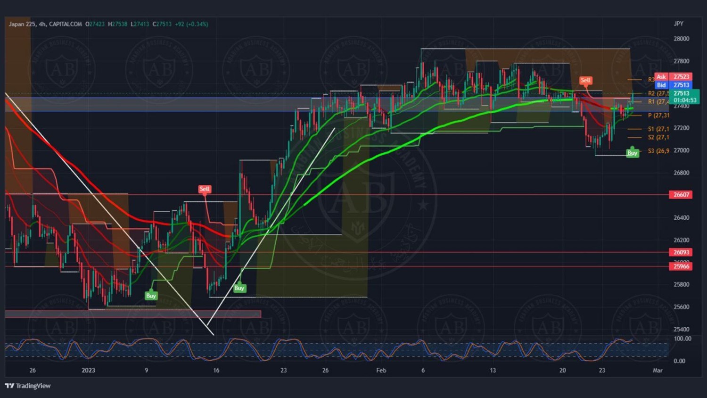Click the red 25966 price tag
Image resolution: width=707 pixels, height=398 pixels.
681,266
